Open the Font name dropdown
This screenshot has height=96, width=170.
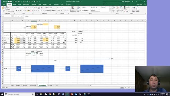[x=25, y=8]
